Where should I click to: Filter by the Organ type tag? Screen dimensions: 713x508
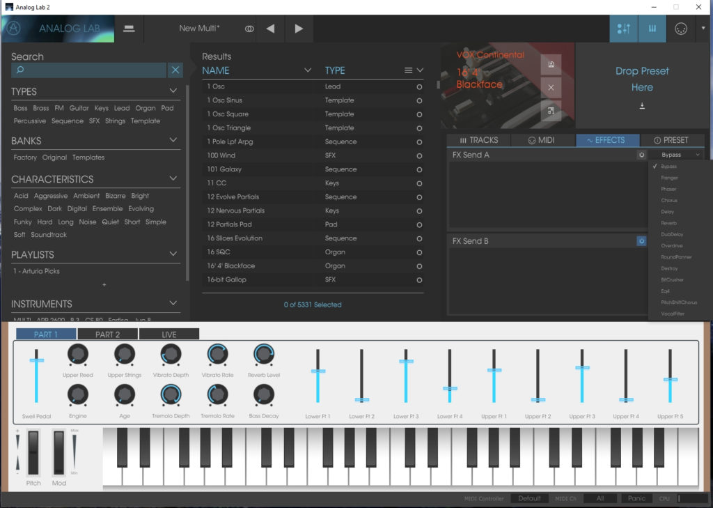[146, 108]
